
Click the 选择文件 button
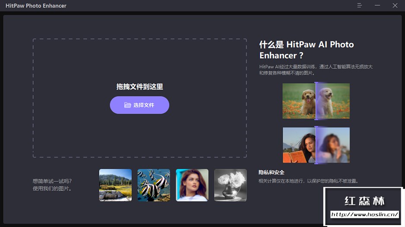click(140, 105)
